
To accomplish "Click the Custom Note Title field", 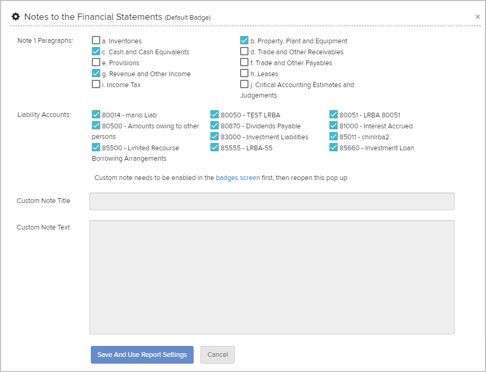I will click(271, 201).
